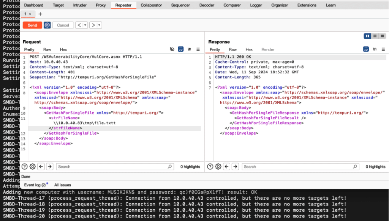Open history dropdown beside the forward arrow

click(x=99, y=25)
